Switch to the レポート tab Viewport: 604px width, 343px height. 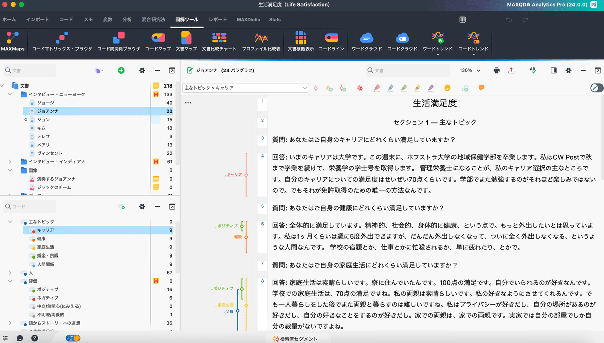tap(218, 20)
